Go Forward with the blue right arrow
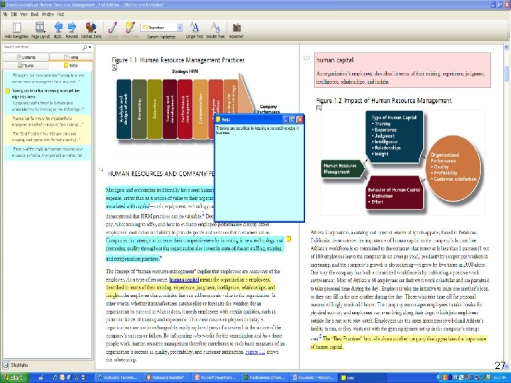The image size is (511, 383). coord(72,28)
